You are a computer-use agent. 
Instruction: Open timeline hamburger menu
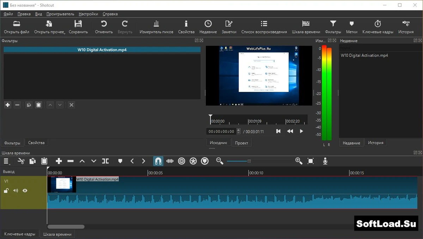tap(6, 161)
